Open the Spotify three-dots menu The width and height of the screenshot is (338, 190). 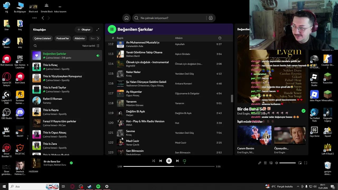point(34,18)
